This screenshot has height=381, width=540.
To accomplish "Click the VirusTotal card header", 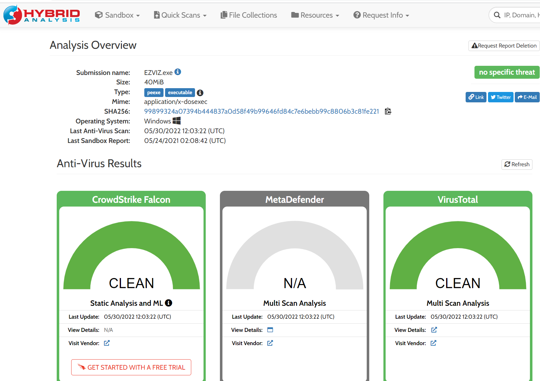I will (458, 199).
